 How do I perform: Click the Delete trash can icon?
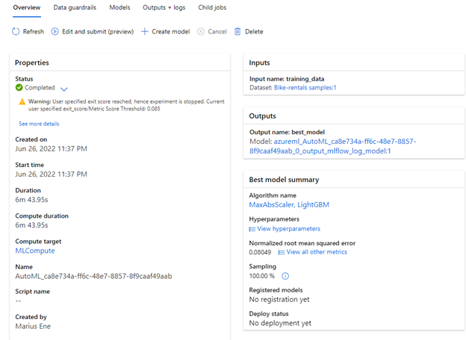point(237,32)
